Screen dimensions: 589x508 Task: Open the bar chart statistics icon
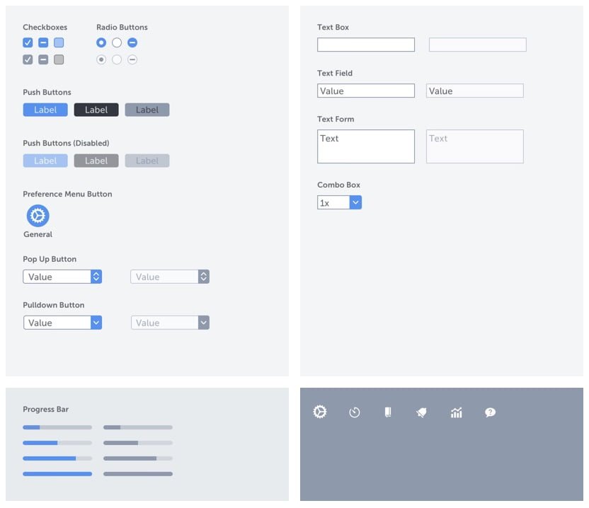coord(456,412)
